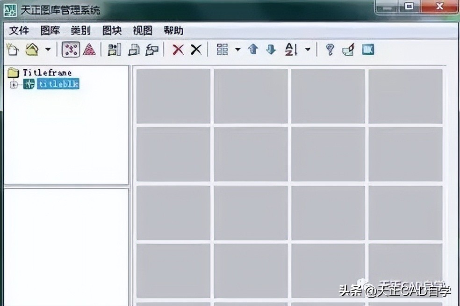Open the sort A-Z dropdown arrow
Image resolution: width=460 pixels, height=306 pixels.
(x=307, y=49)
